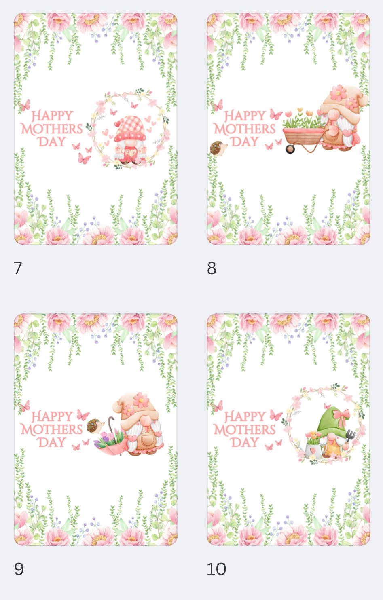This screenshot has height=600, width=383.
Task: Click Happy Mothers Day text on page 10
Action: point(244,429)
